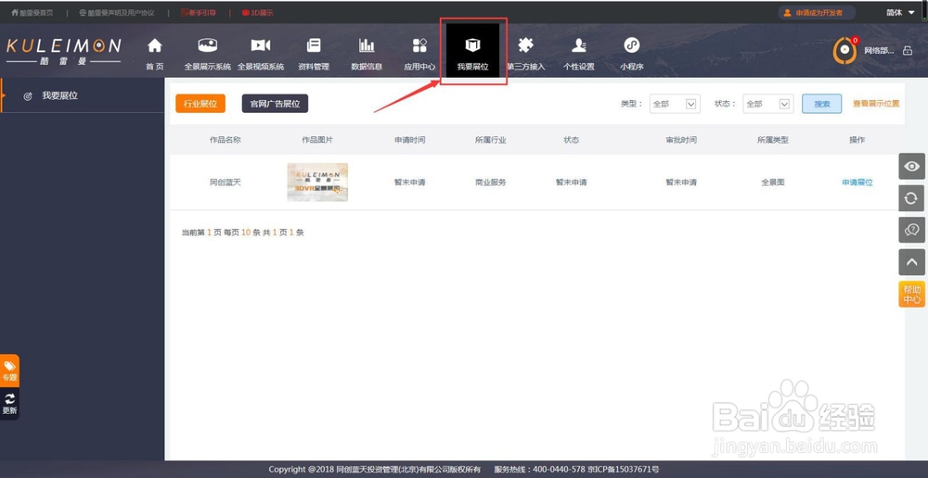Click the question chat icon on right sidebar
The width and height of the screenshot is (928, 478).
tap(911, 230)
